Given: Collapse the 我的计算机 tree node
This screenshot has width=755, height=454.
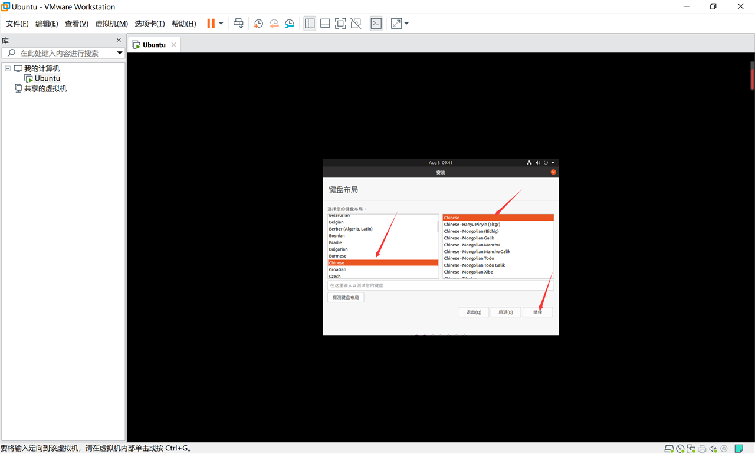Looking at the screenshot, I should [x=8, y=68].
